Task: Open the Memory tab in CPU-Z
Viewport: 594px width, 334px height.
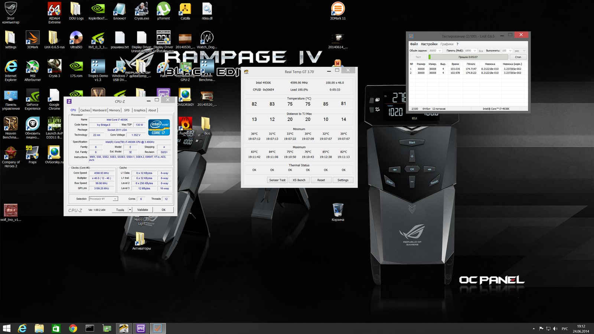Action: pyautogui.click(x=115, y=110)
